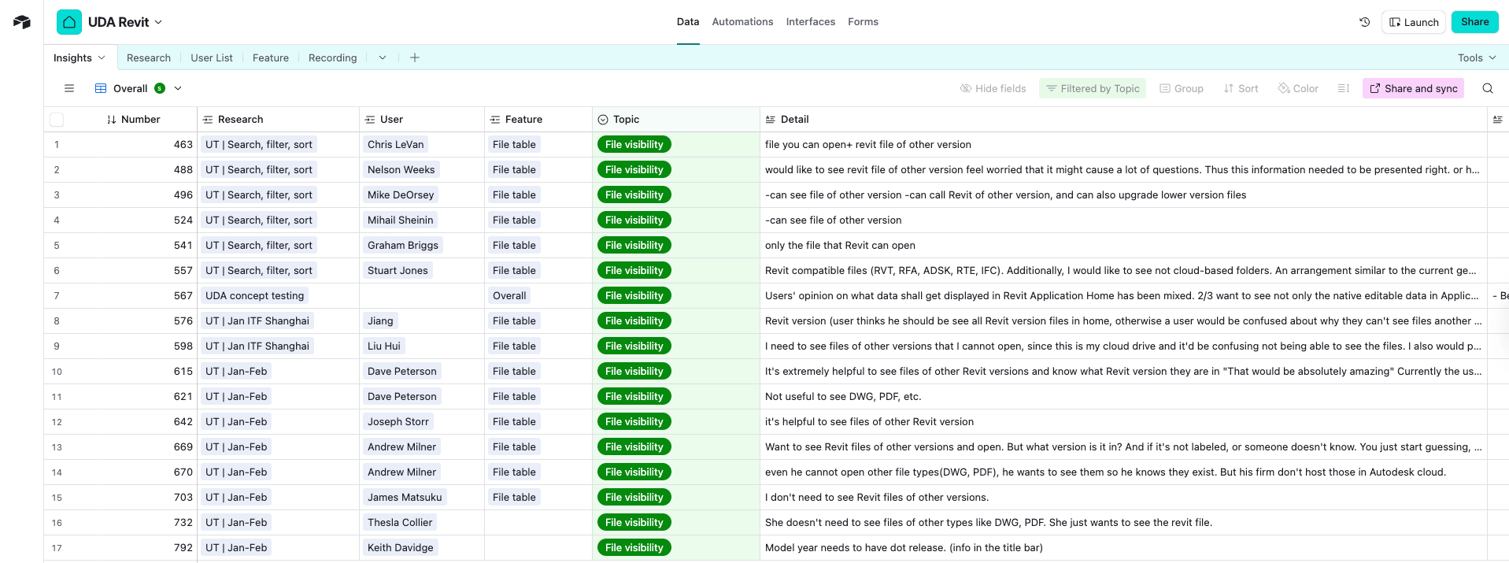
Task: Click the search magnifier icon
Action: click(1488, 88)
